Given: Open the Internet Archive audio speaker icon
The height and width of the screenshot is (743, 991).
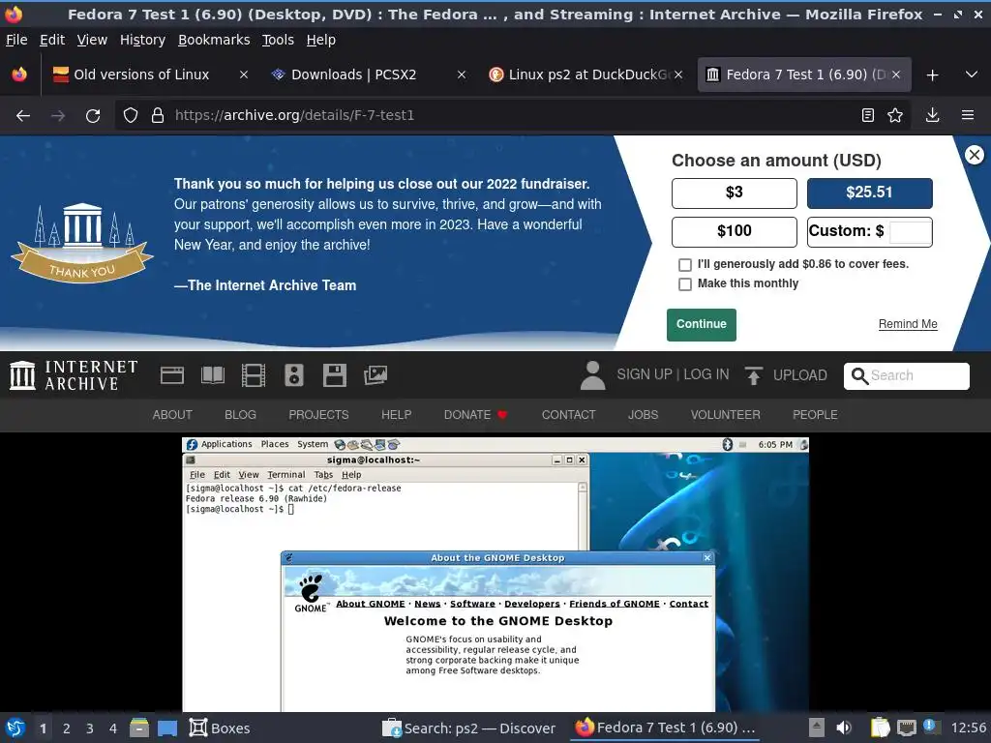Looking at the screenshot, I should click(294, 375).
